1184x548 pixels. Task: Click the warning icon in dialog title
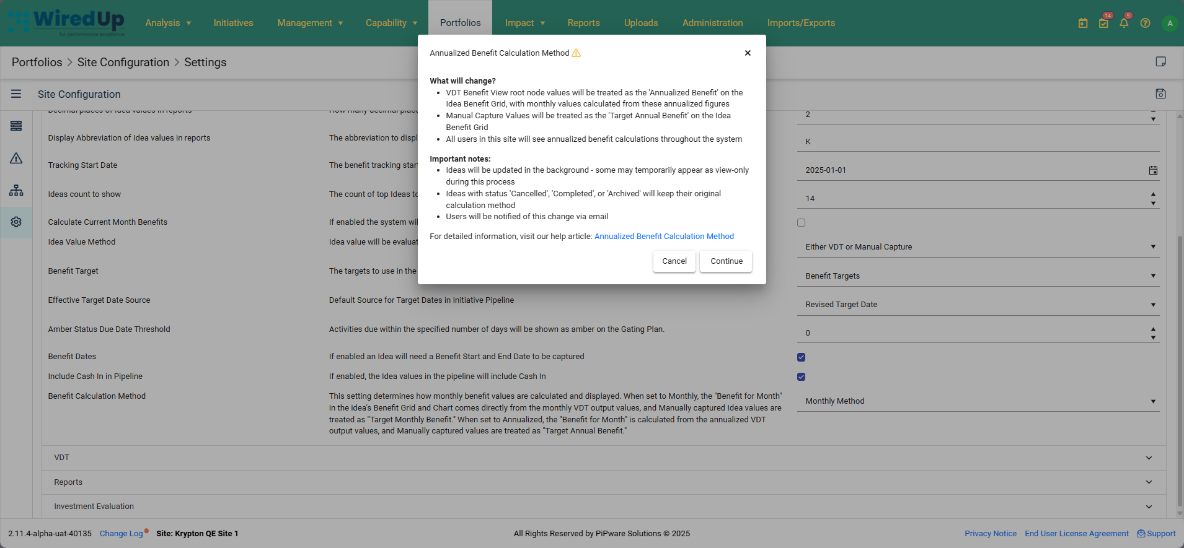point(576,53)
